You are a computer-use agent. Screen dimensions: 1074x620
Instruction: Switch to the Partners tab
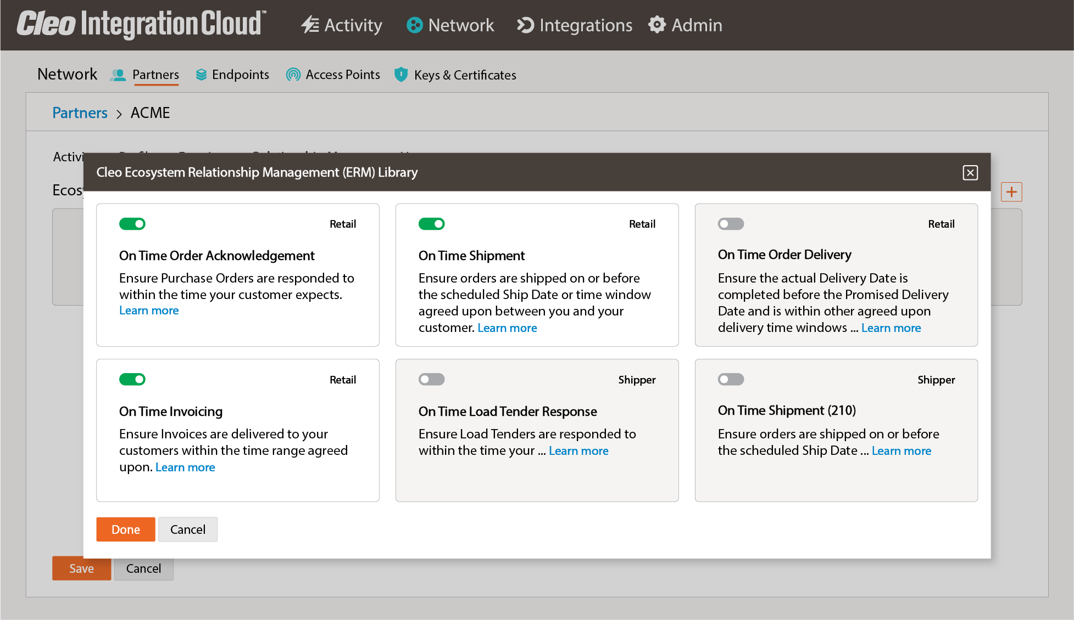(x=155, y=75)
